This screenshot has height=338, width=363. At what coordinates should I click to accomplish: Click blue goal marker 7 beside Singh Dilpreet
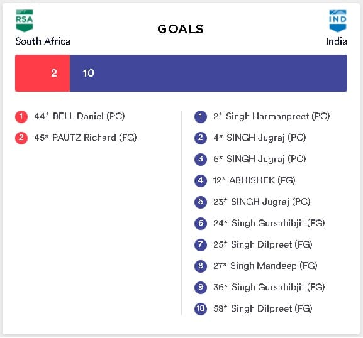[x=201, y=244]
